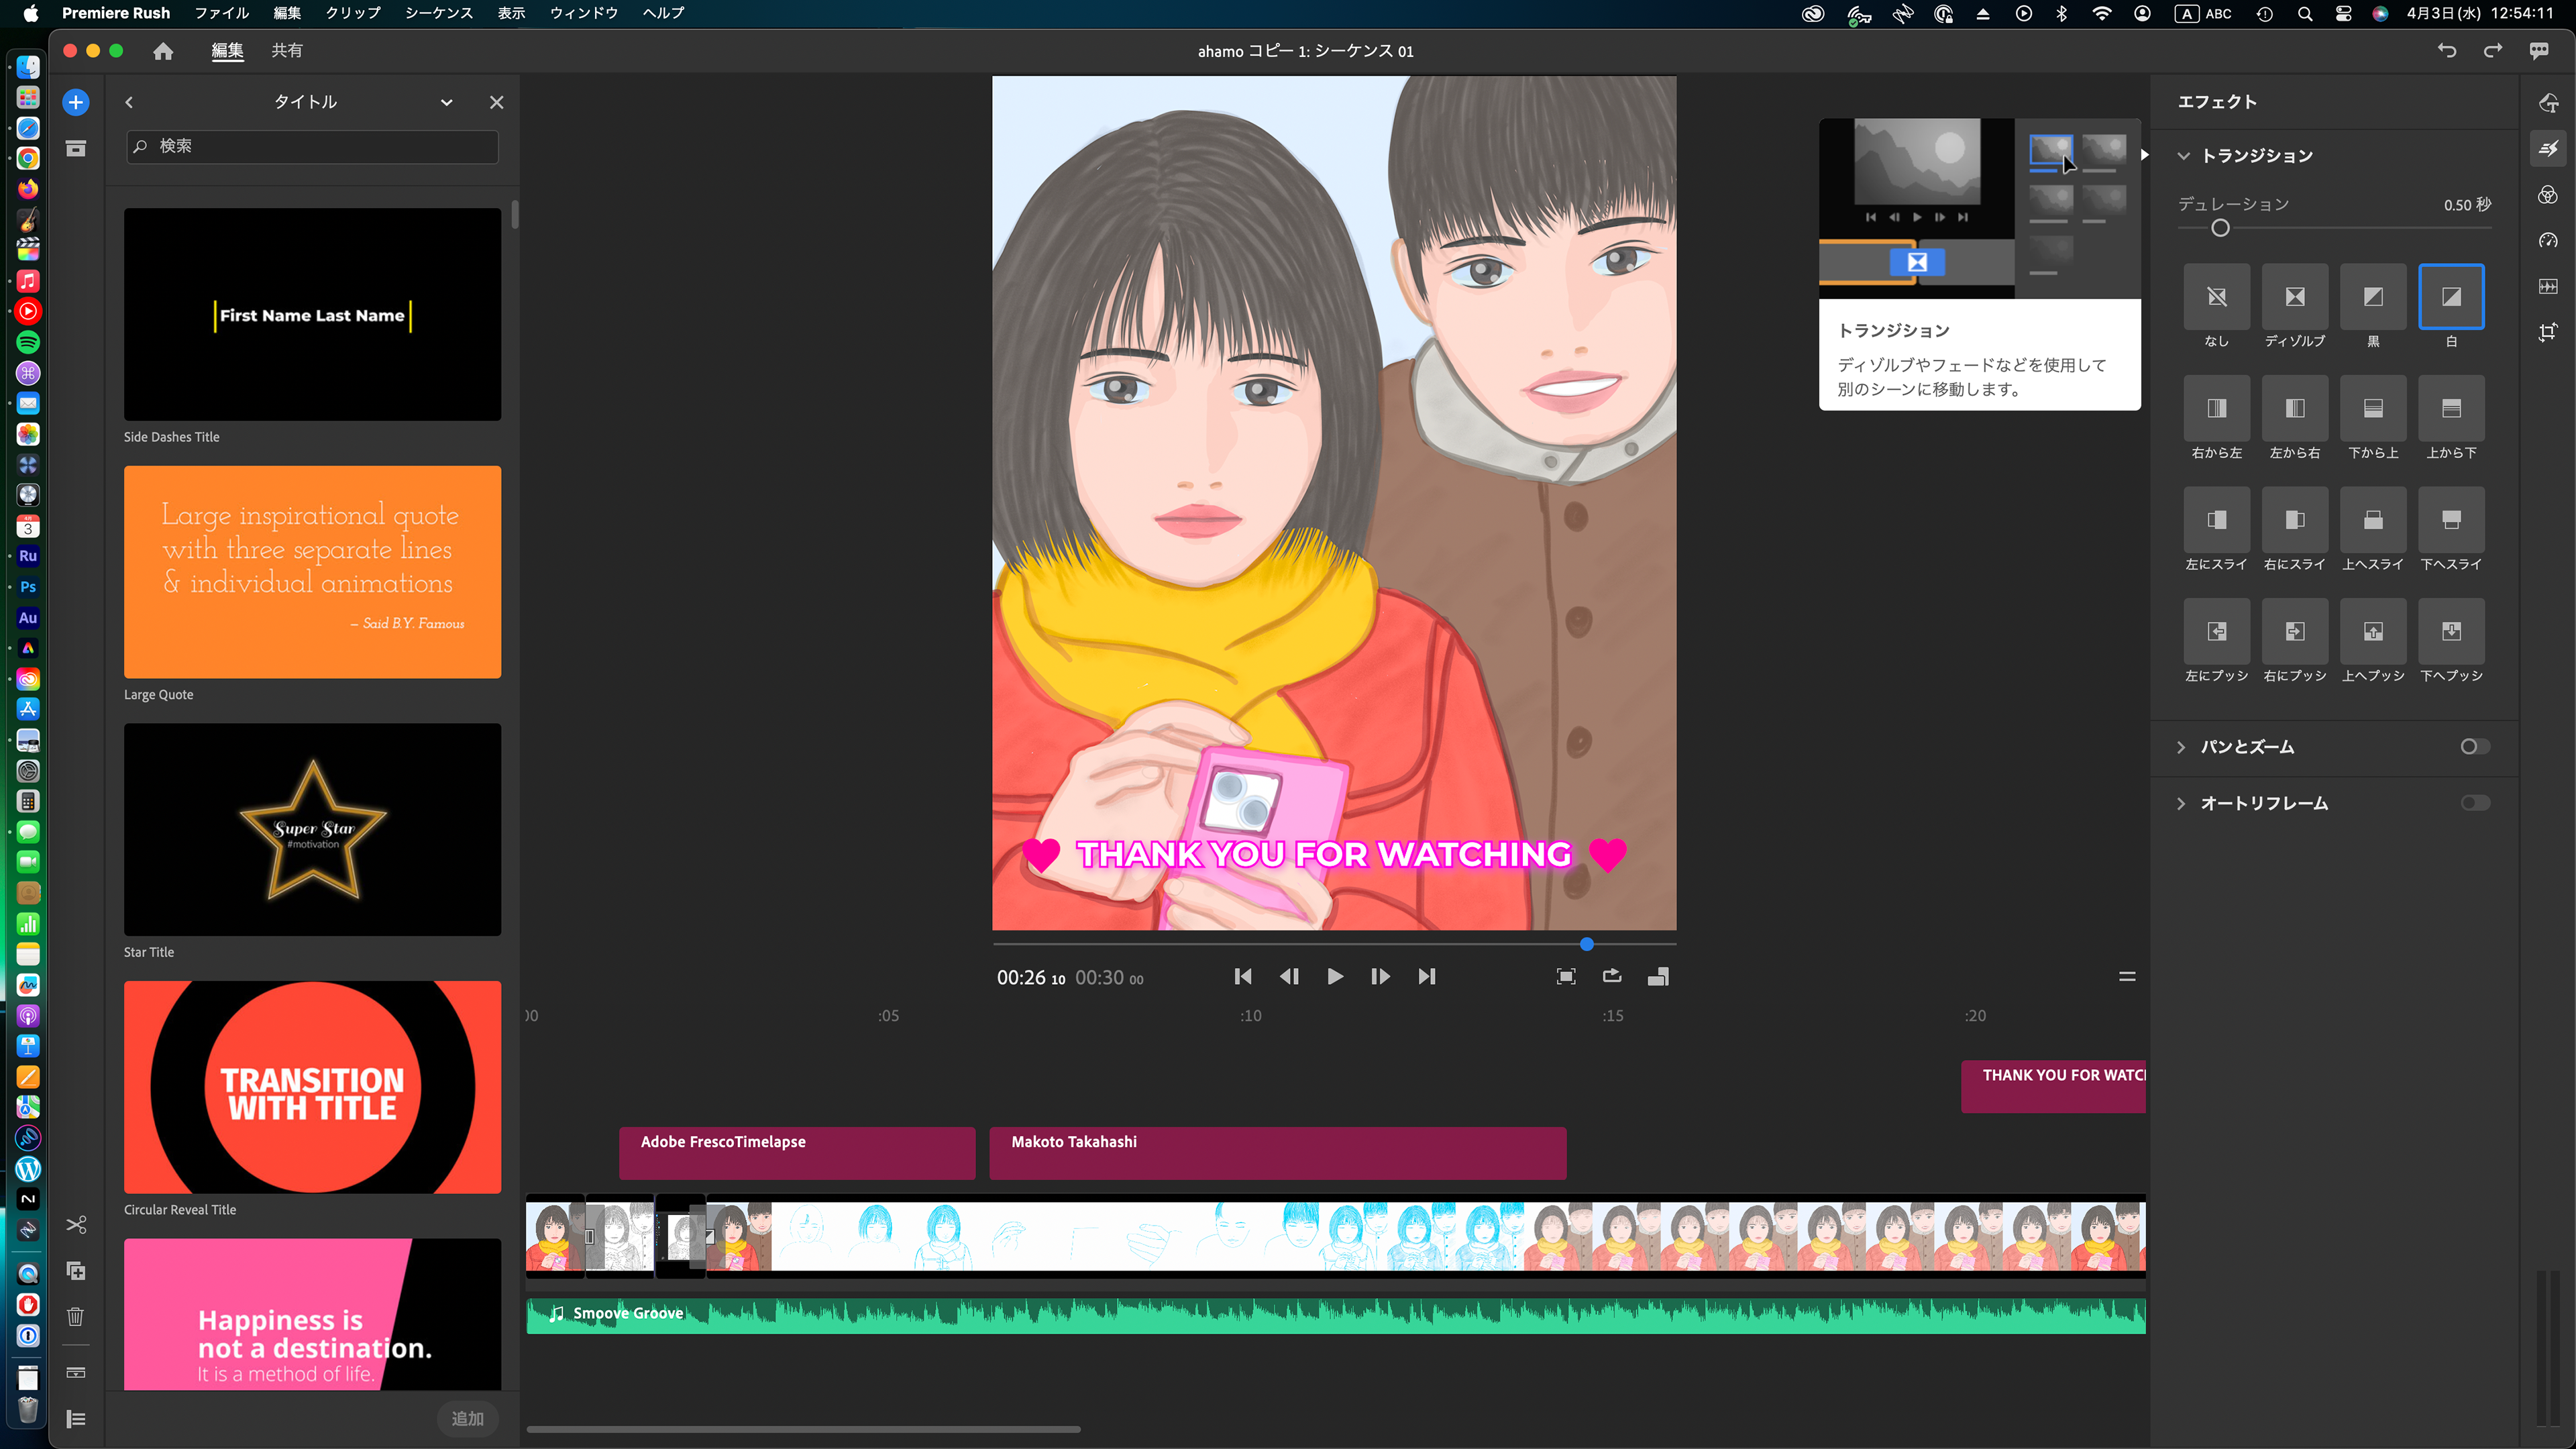
Task: Toggle the オートリフレーム switch
Action: point(2475,803)
